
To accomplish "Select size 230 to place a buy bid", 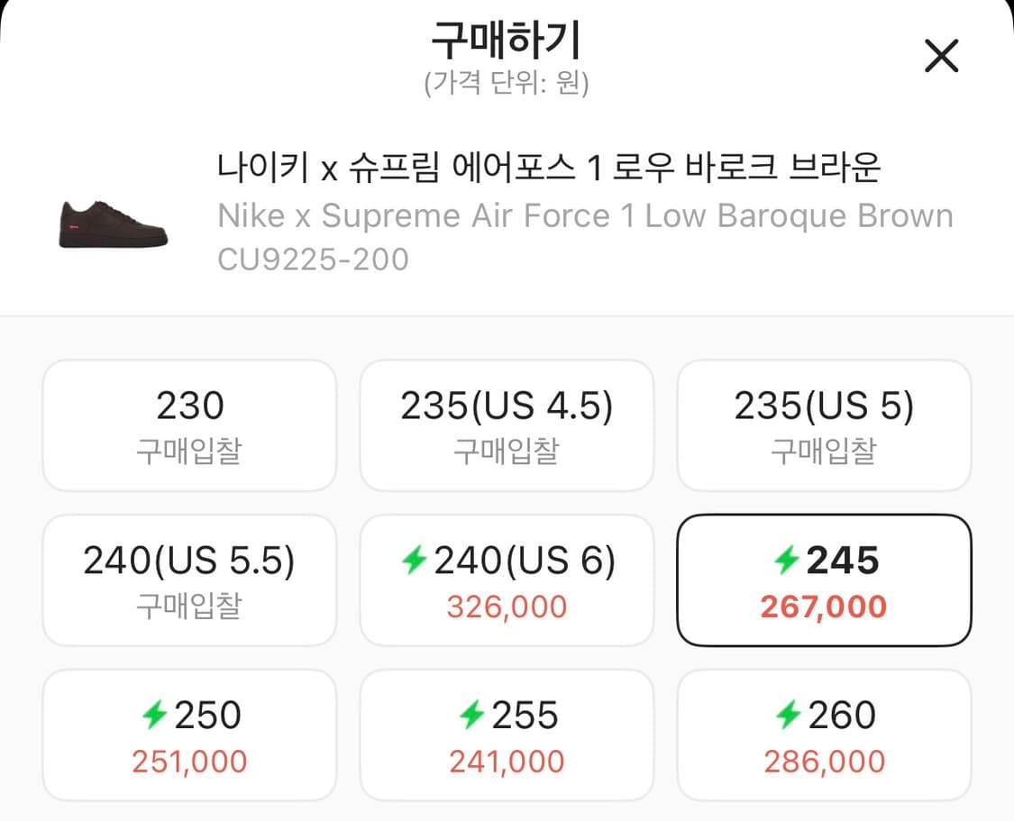I will (x=189, y=424).
